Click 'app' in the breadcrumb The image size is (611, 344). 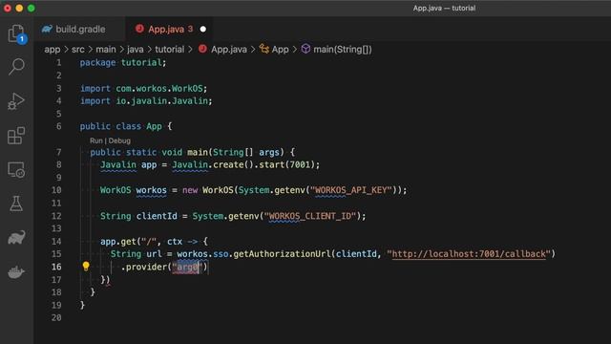click(53, 50)
